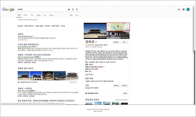Image resolution: width=196 pixels, height=117 pixels.
Task: Switch to the 동영상 tab
Action: pos(38,15)
